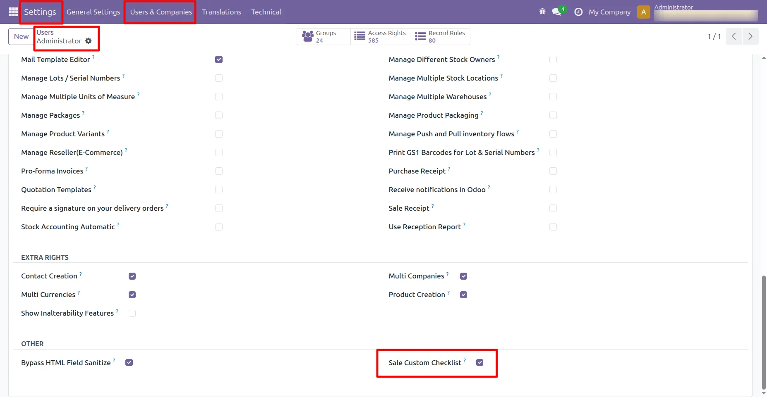Enable Show Inalterability Features checkbox

point(132,313)
